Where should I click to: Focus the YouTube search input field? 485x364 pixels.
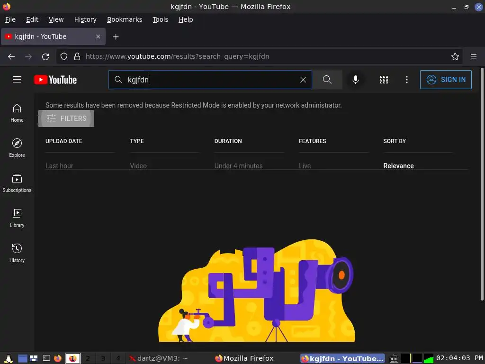(210, 80)
